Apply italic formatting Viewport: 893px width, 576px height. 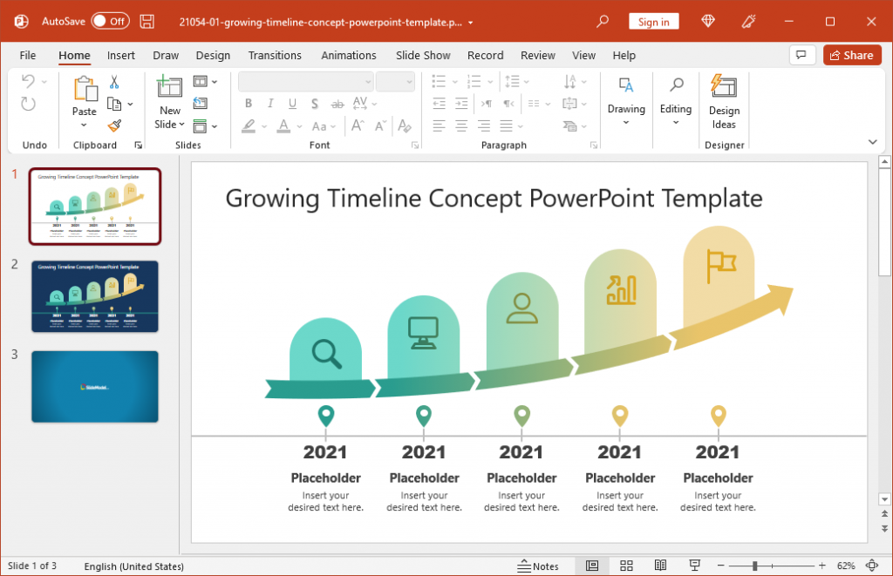point(270,103)
